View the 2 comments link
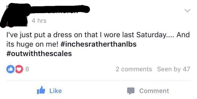Image resolution: width=197 pixels, height=99 pixels. [134, 69]
